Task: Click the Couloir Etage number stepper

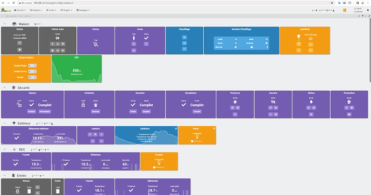Action: pyautogui.click(x=32, y=66)
